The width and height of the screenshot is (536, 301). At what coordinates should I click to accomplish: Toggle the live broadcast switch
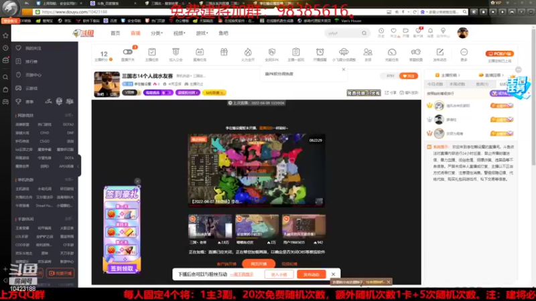point(127,52)
